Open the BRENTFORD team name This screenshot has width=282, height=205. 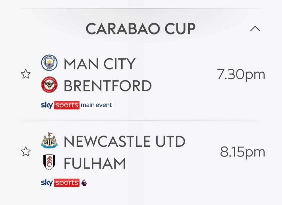[x=107, y=86]
